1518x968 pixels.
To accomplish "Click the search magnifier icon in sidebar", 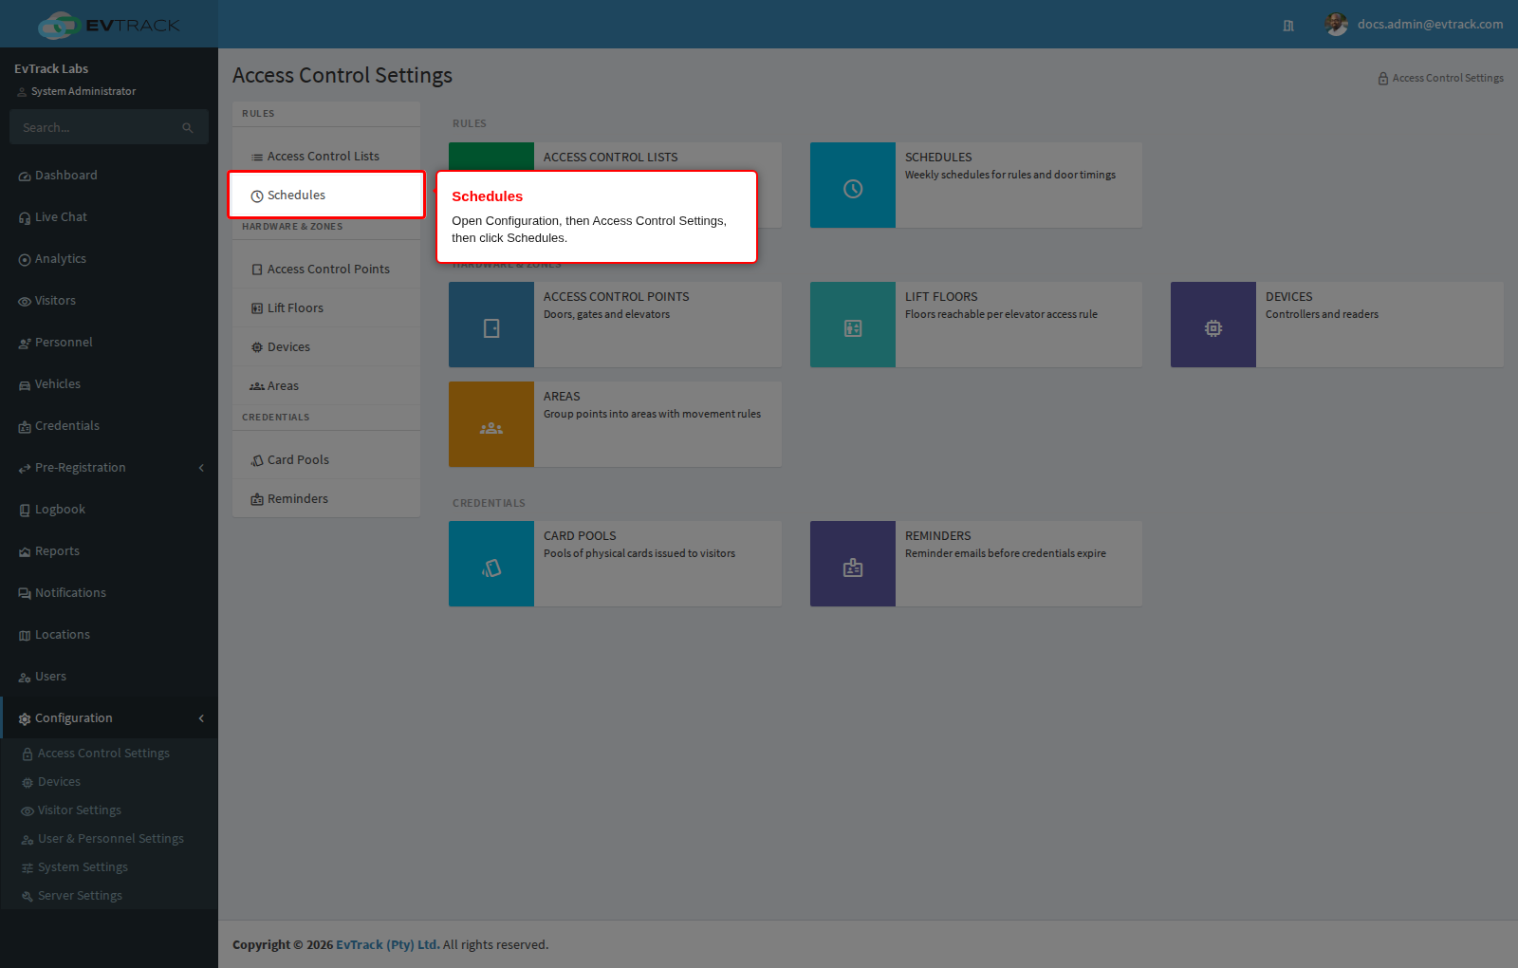I will (188, 127).
